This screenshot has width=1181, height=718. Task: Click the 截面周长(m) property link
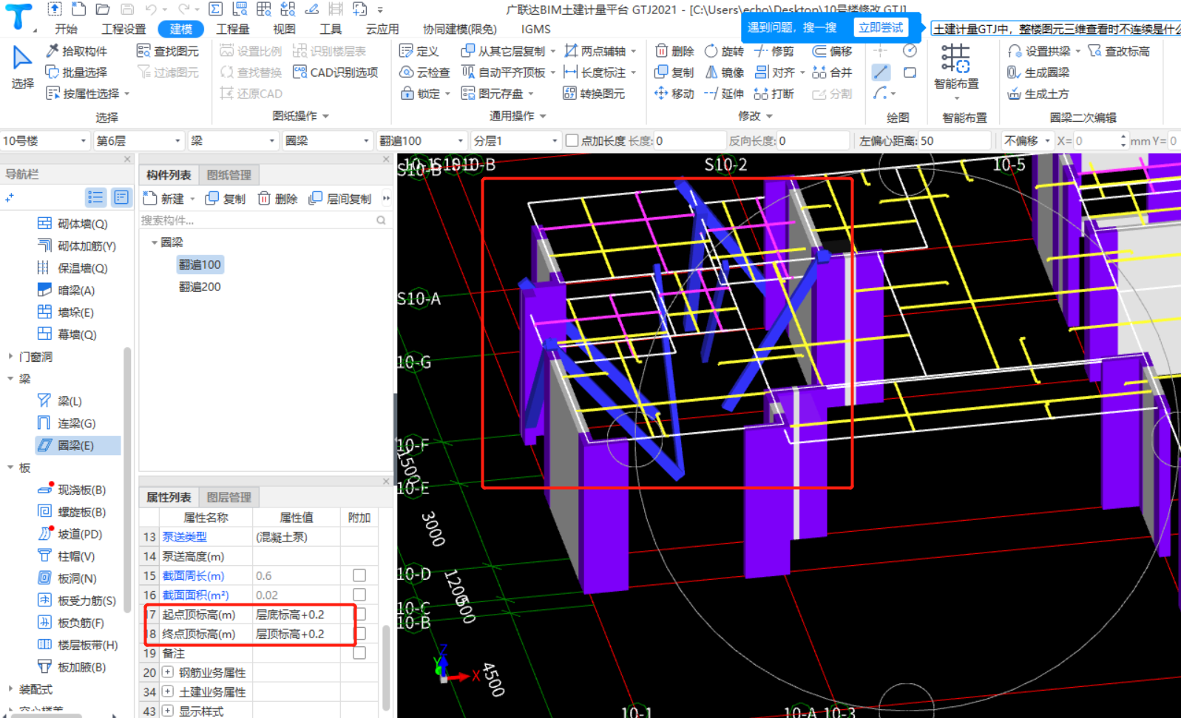[x=193, y=575]
